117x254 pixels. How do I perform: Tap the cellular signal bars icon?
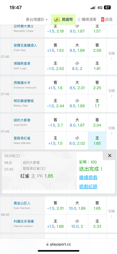pos(93,8)
